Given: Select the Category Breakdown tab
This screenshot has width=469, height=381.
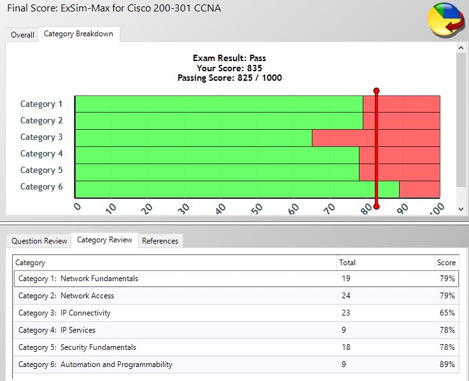Looking at the screenshot, I should point(79,34).
